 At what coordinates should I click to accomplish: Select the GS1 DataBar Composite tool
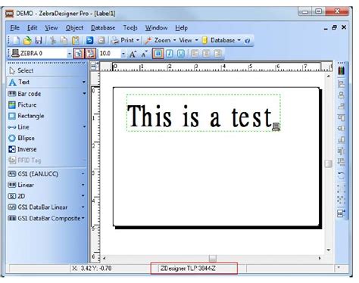(x=46, y=218)
